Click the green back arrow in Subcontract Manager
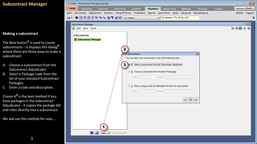Screen dimensions: 257x144 [74, 28]
